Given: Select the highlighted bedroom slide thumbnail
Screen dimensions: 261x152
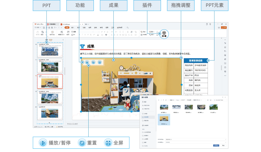Looking at the screenshot, I should point(50,82).
